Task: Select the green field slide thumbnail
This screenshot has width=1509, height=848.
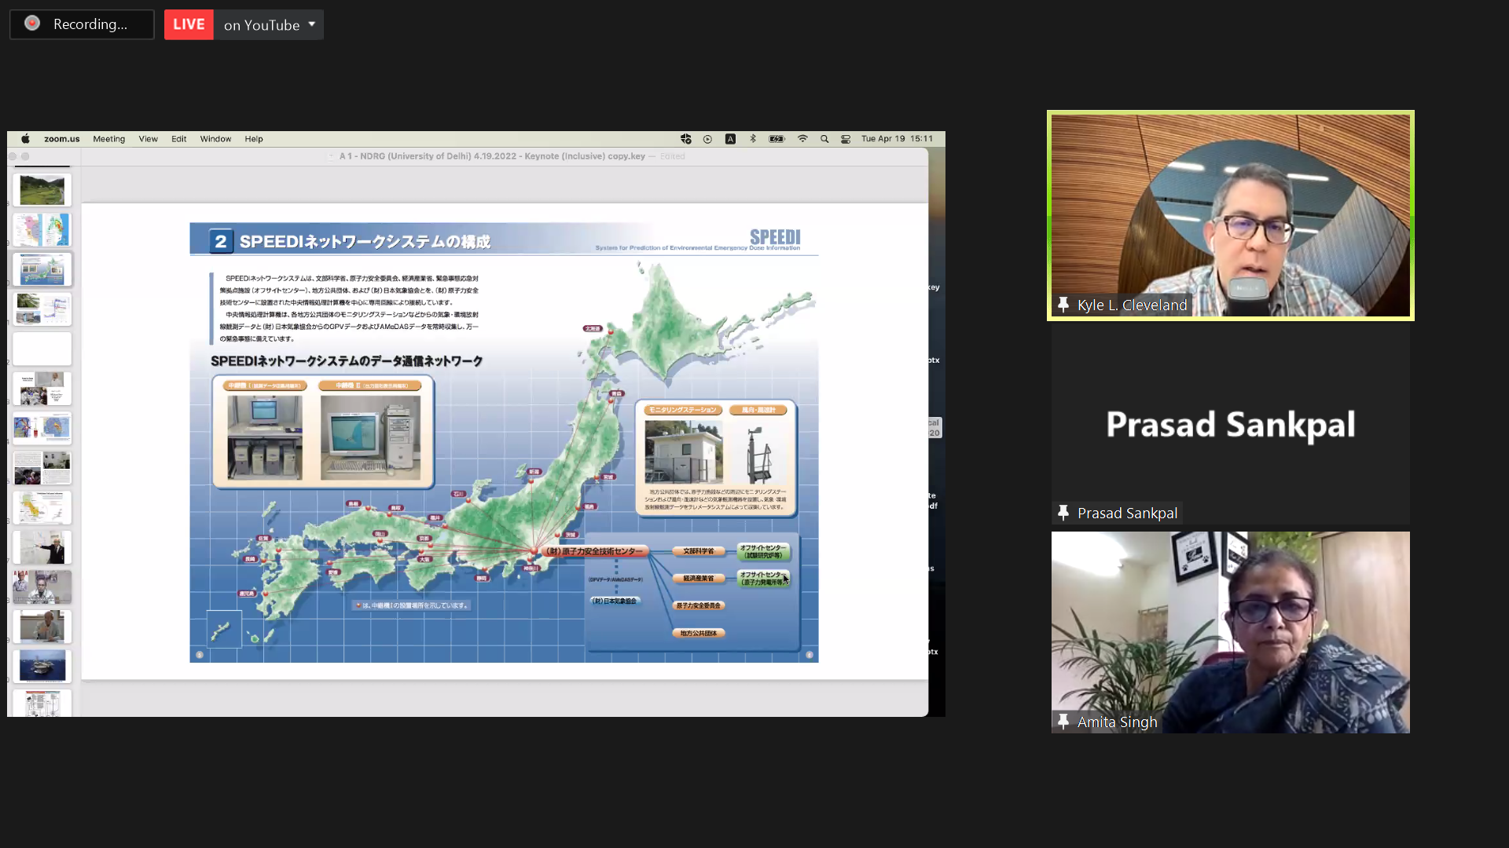Action: 42,190
